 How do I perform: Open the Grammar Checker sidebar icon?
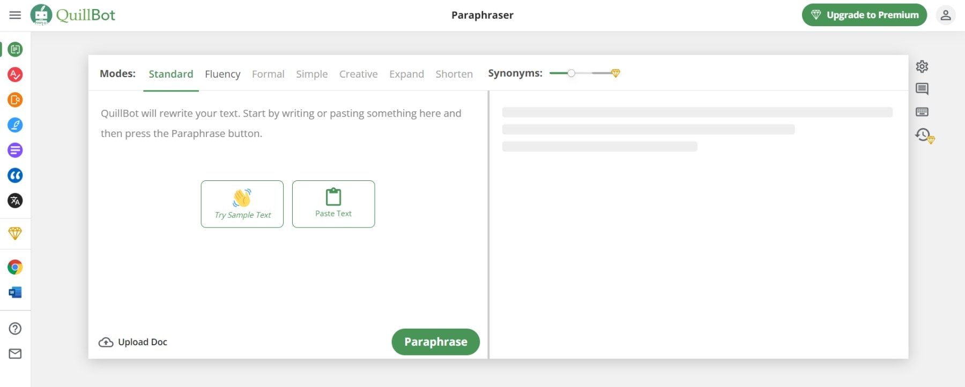tap(15, 74)
